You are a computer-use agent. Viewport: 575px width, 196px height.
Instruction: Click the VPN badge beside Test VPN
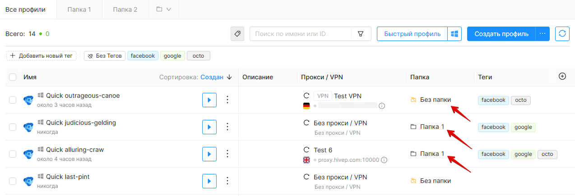[323, 96]
